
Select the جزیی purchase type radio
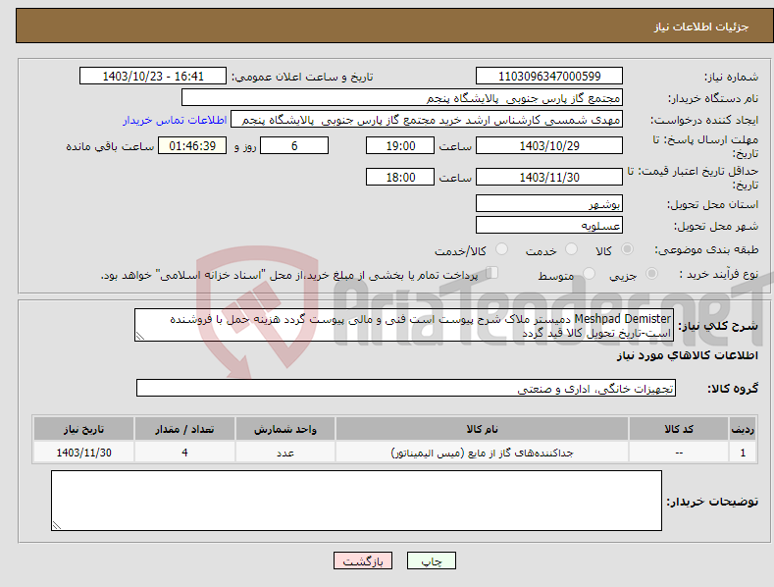tap(651, 273)
